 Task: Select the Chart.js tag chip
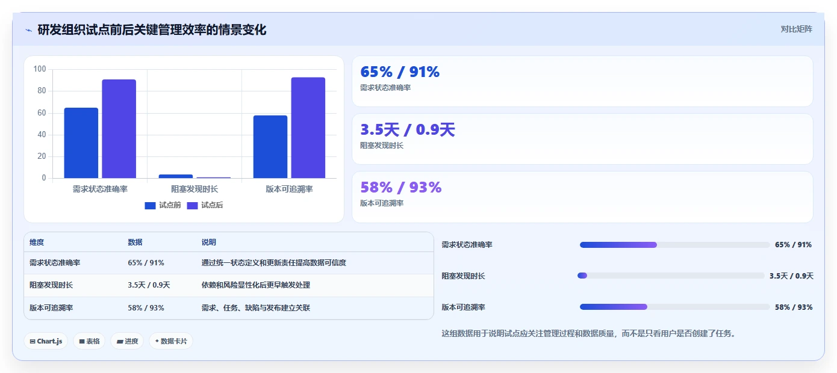46,341
